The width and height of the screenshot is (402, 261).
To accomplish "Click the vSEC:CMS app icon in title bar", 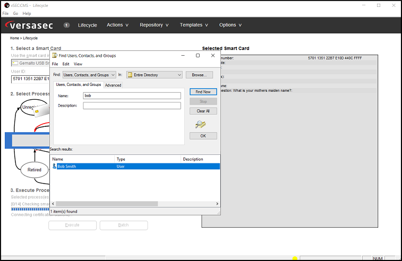I will [x=7, y=5].
